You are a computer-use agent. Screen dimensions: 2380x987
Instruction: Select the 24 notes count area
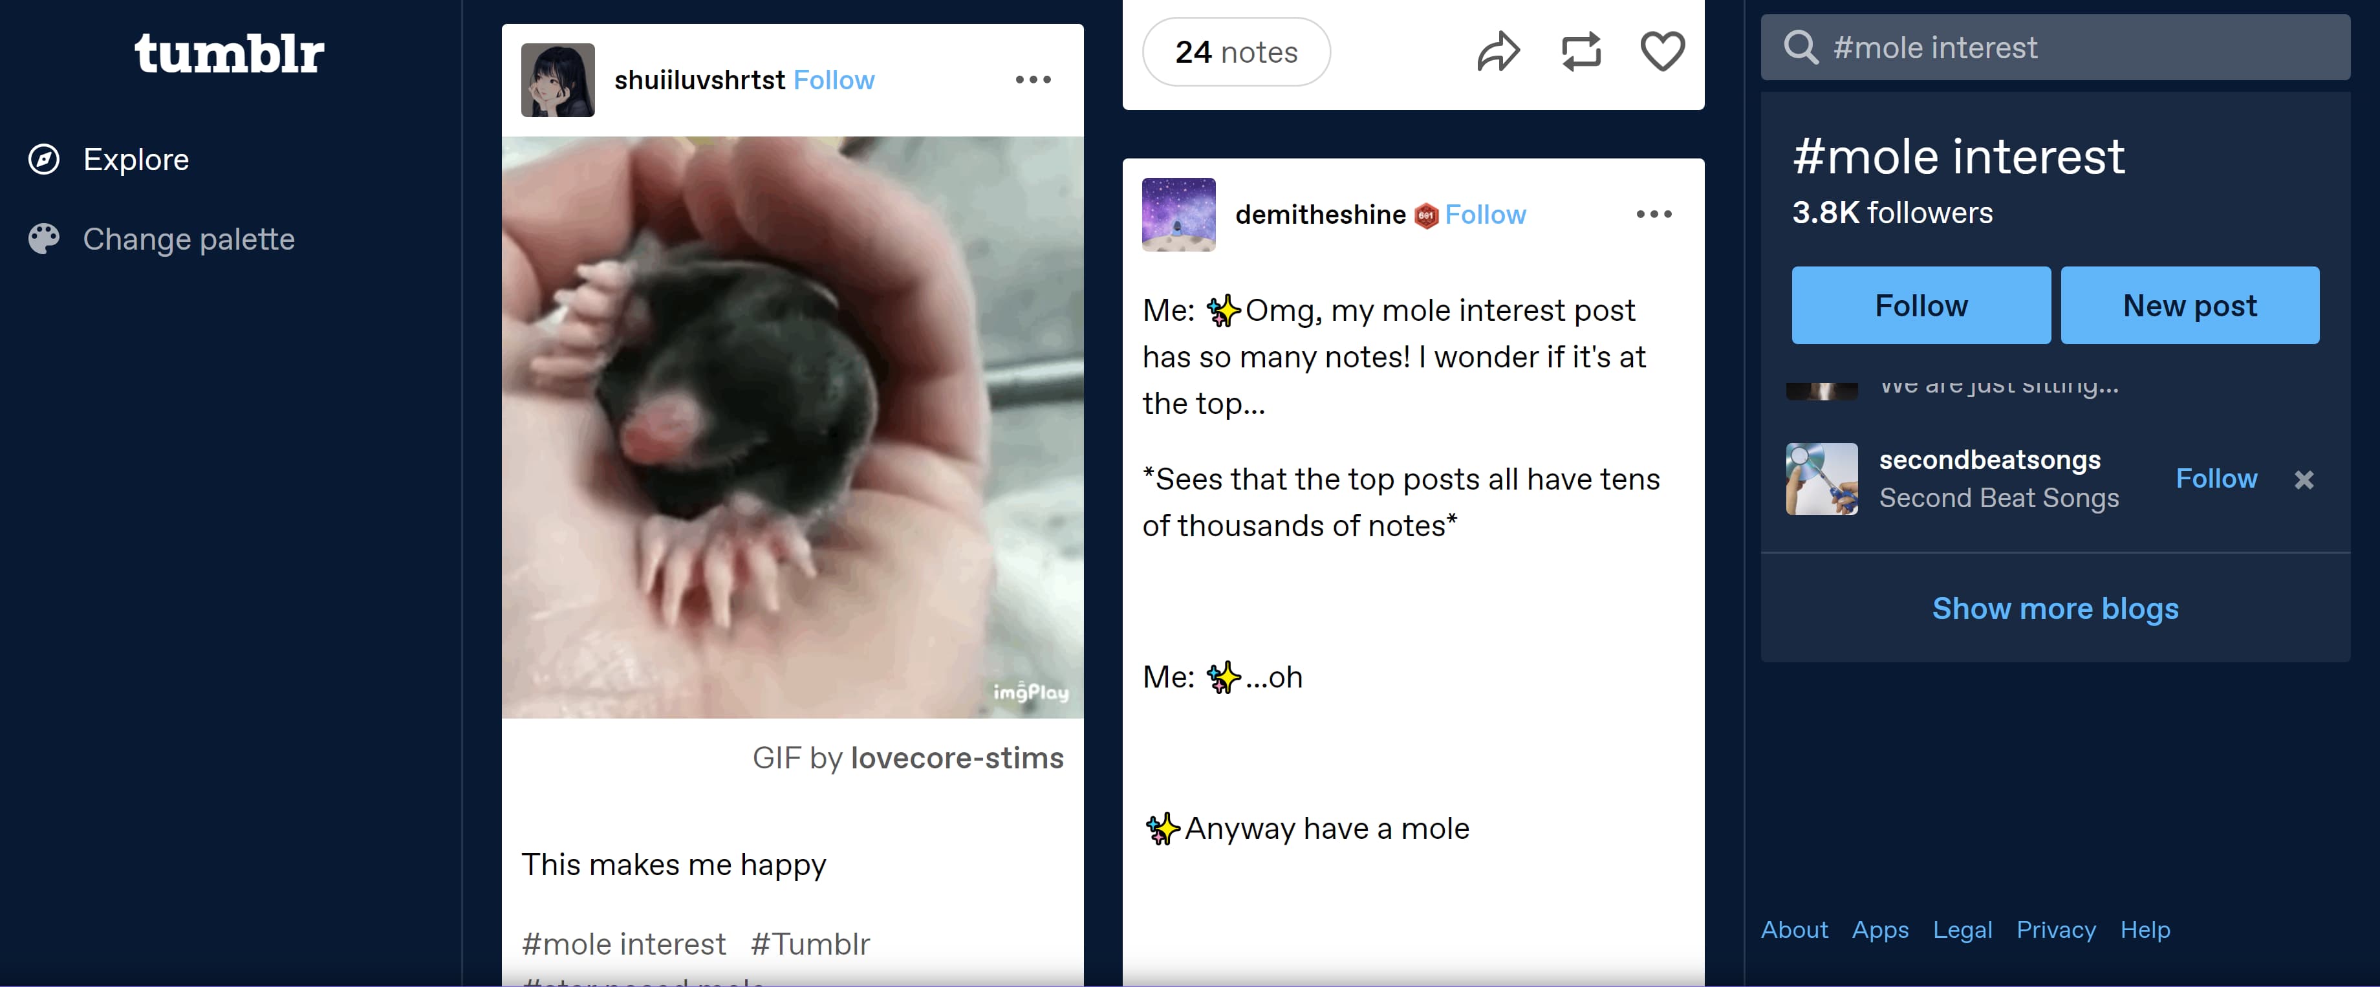pos(1234,49)
